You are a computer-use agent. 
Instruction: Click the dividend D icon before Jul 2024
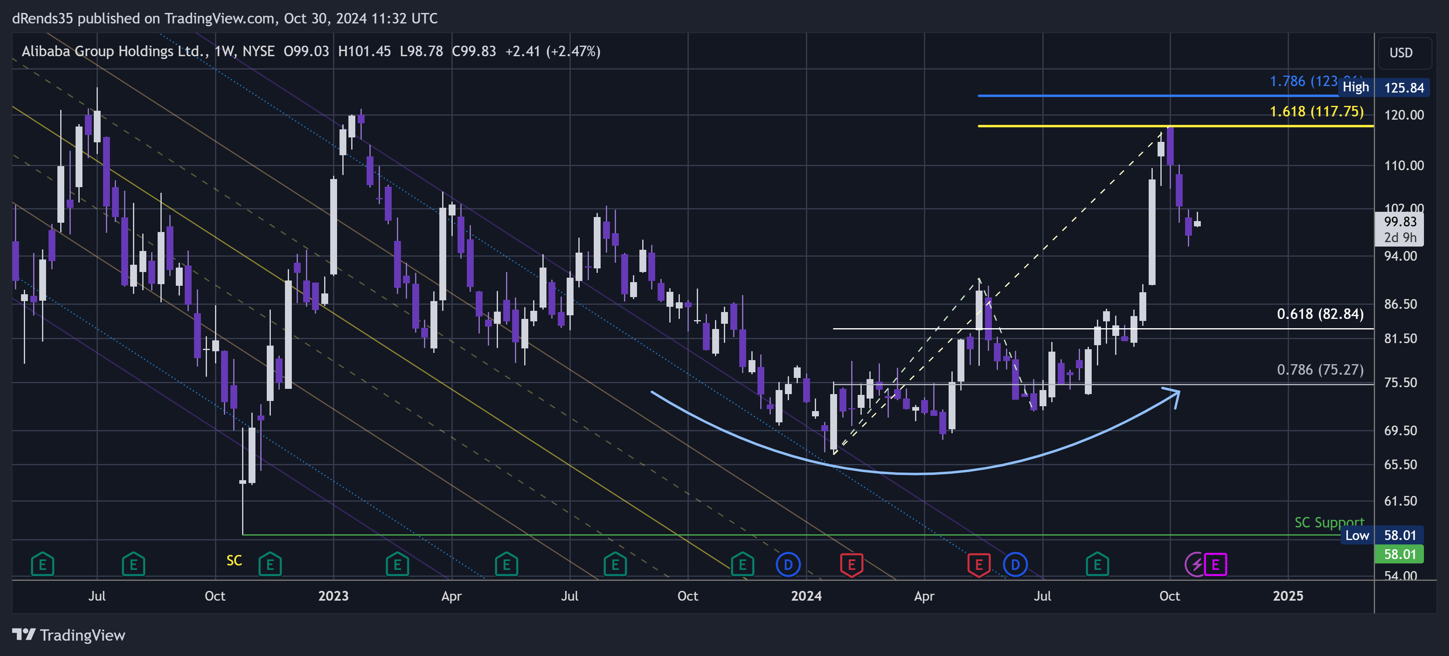tap(1015, 564)
